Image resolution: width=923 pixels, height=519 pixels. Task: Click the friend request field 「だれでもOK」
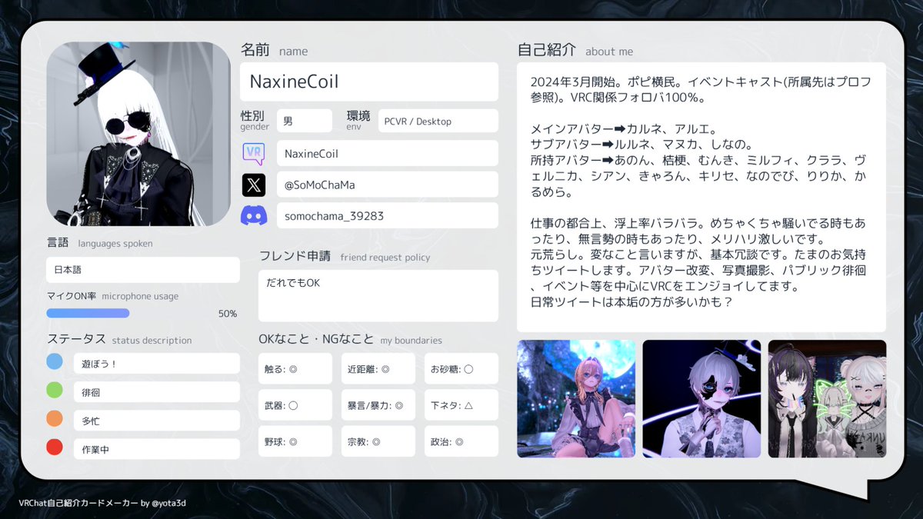click(378, 296)
